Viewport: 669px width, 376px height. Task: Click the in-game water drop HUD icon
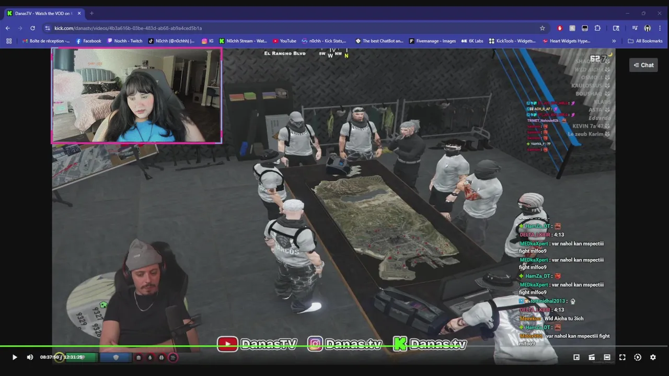pyautogui.click(x=150, y=358)
